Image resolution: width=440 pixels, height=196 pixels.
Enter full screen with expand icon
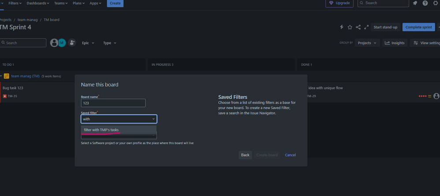click(x=366, y=27)
